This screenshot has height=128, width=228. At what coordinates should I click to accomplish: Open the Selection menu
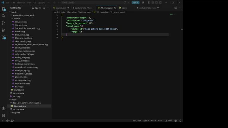tap(21, 3)
